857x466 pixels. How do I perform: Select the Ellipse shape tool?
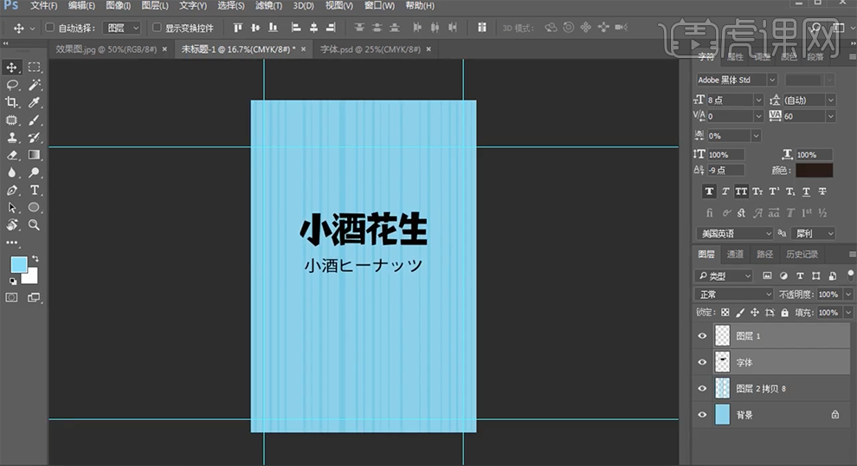click(34, 207)
